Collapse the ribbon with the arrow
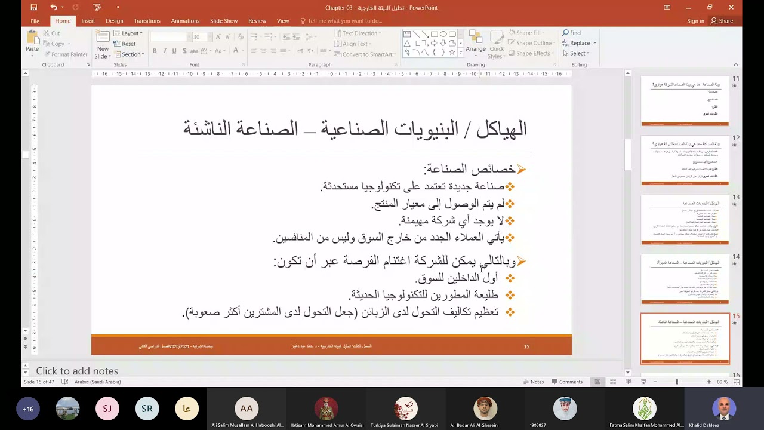 tap(735, 64)
